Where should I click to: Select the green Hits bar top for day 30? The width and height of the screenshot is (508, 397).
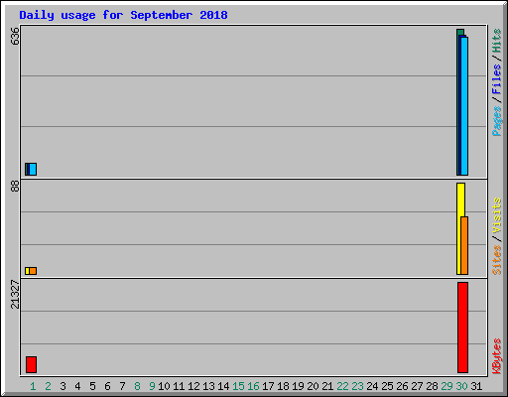460,32
